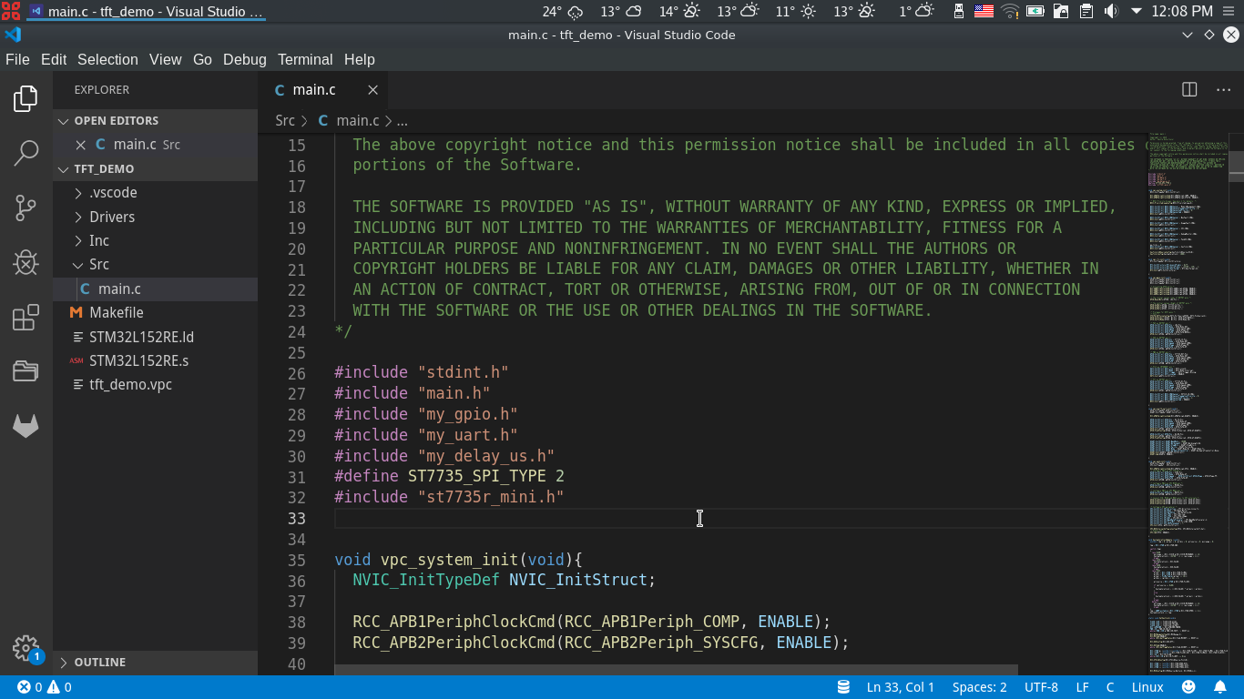Collapse the Src folder
The width and height of the screenshot is (1244, 699).
tap(98, 264)
